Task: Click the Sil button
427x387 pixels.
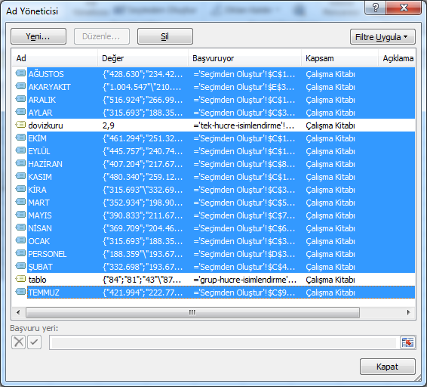Action: coord(165,36)
